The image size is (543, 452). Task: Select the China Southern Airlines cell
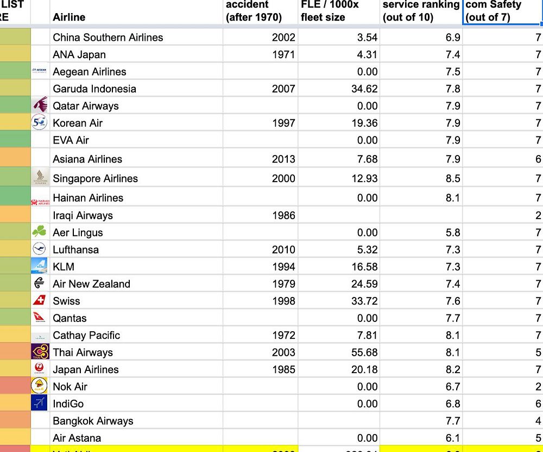point(136,37)
